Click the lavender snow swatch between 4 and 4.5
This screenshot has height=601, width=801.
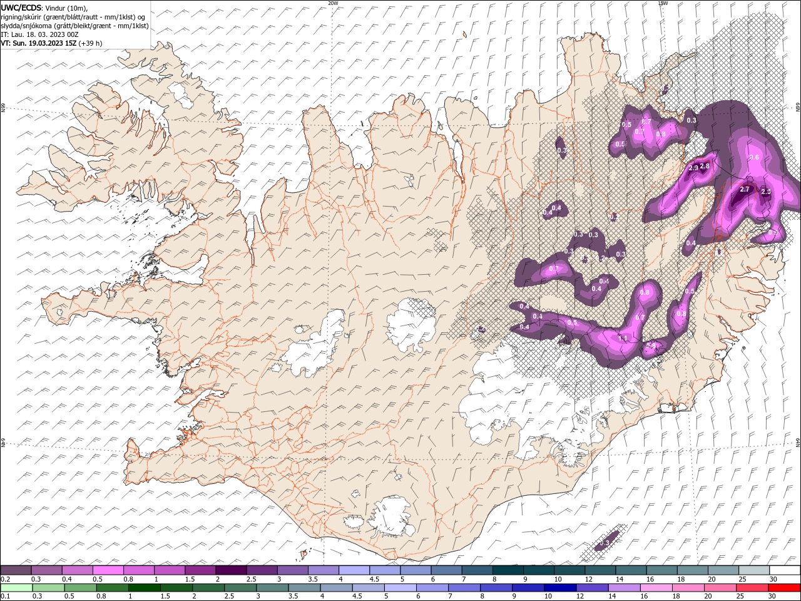(353, 570)
